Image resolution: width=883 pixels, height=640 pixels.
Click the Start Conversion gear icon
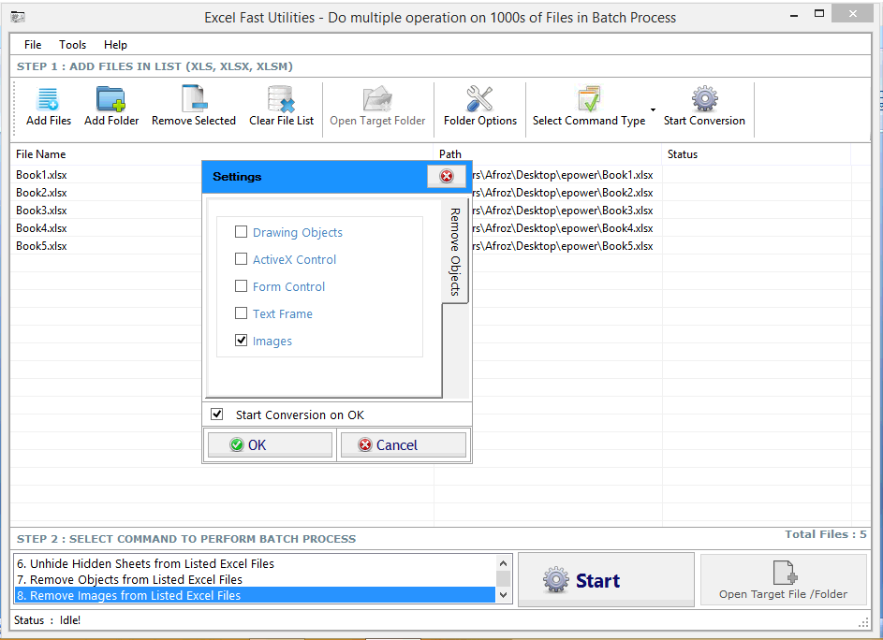click(x=703, y=98)
